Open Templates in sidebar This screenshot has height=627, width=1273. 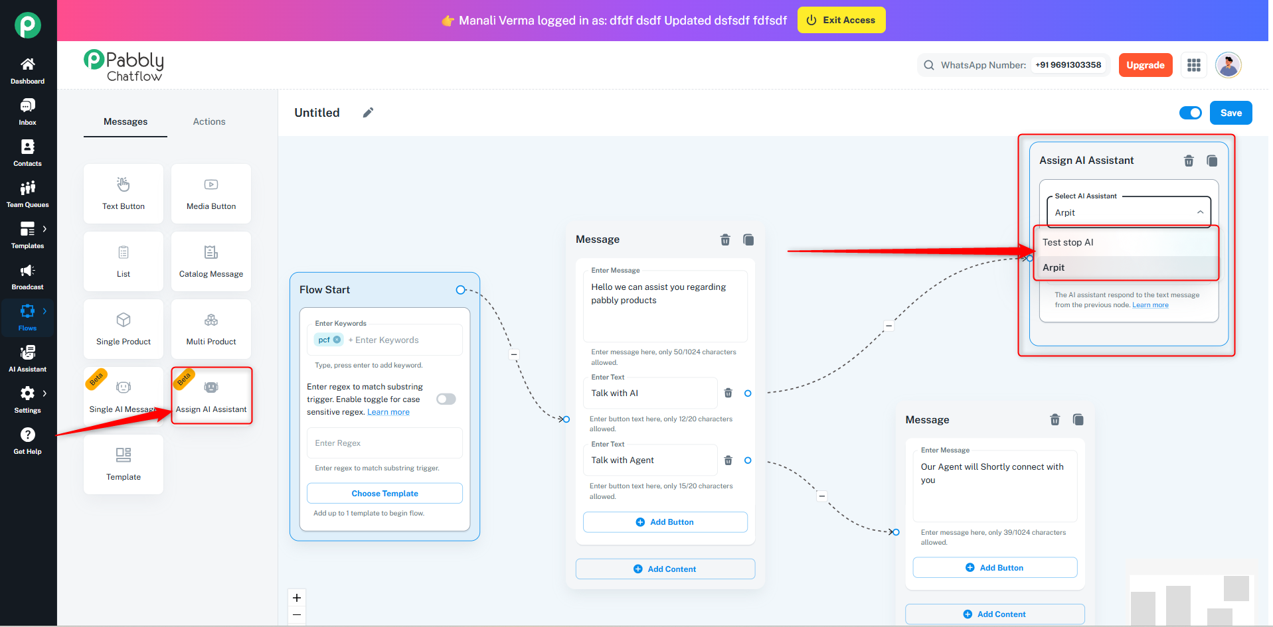[x=27, y=236]
